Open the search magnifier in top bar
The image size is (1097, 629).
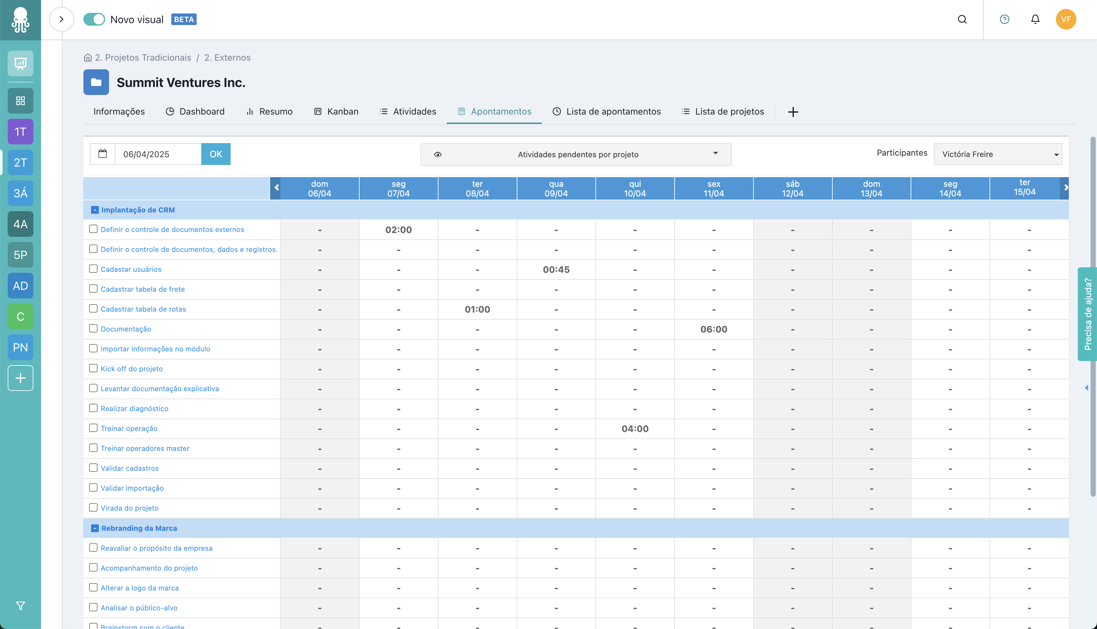tap(962, 20)
